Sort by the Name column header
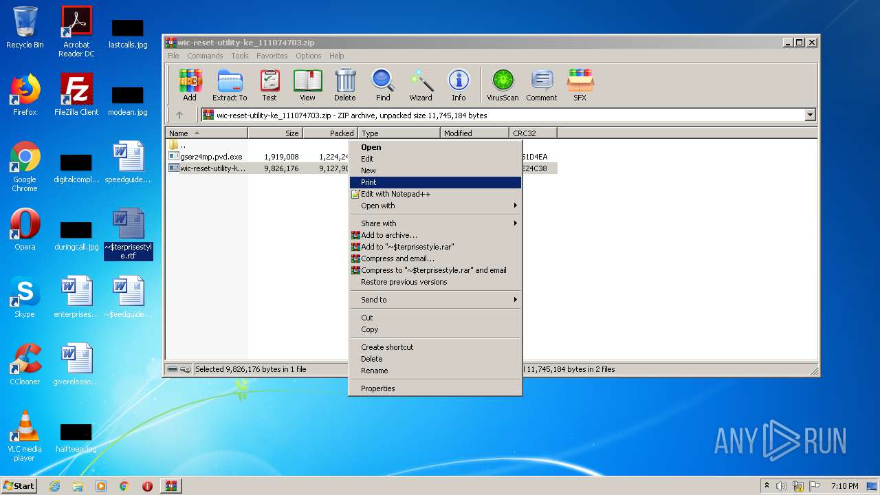The height and width of the screenshot is (495, 880). (x=207, y=133)
